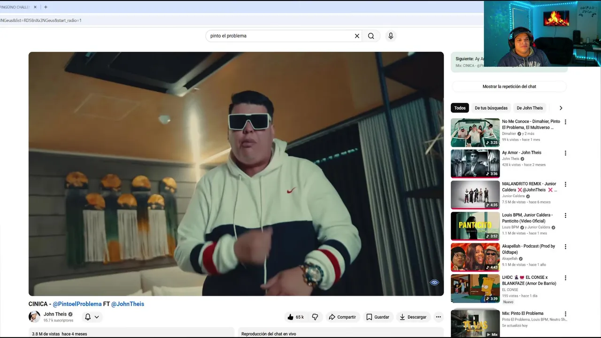Open title 'No Me Conoce - Dimahier, Pinto'
Image resolution: width=601 pixels, height=338 pixels.
(531, 124)
